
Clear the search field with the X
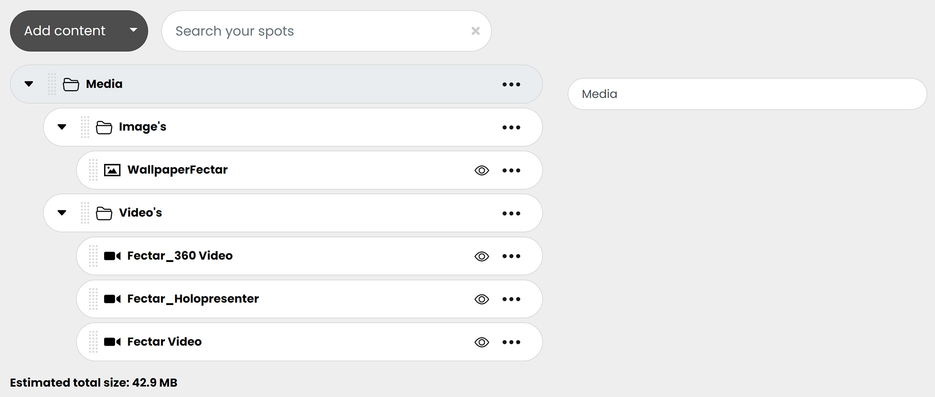tap(476, 31)
